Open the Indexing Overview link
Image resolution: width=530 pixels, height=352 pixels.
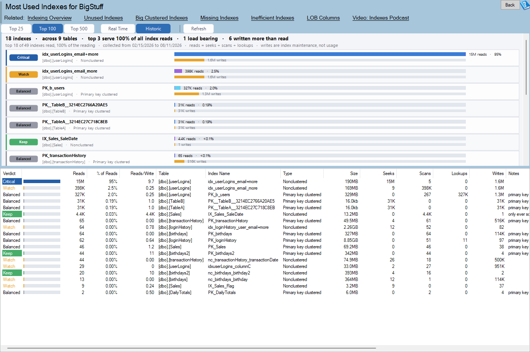pyautogui.click(x=50, y=18)
